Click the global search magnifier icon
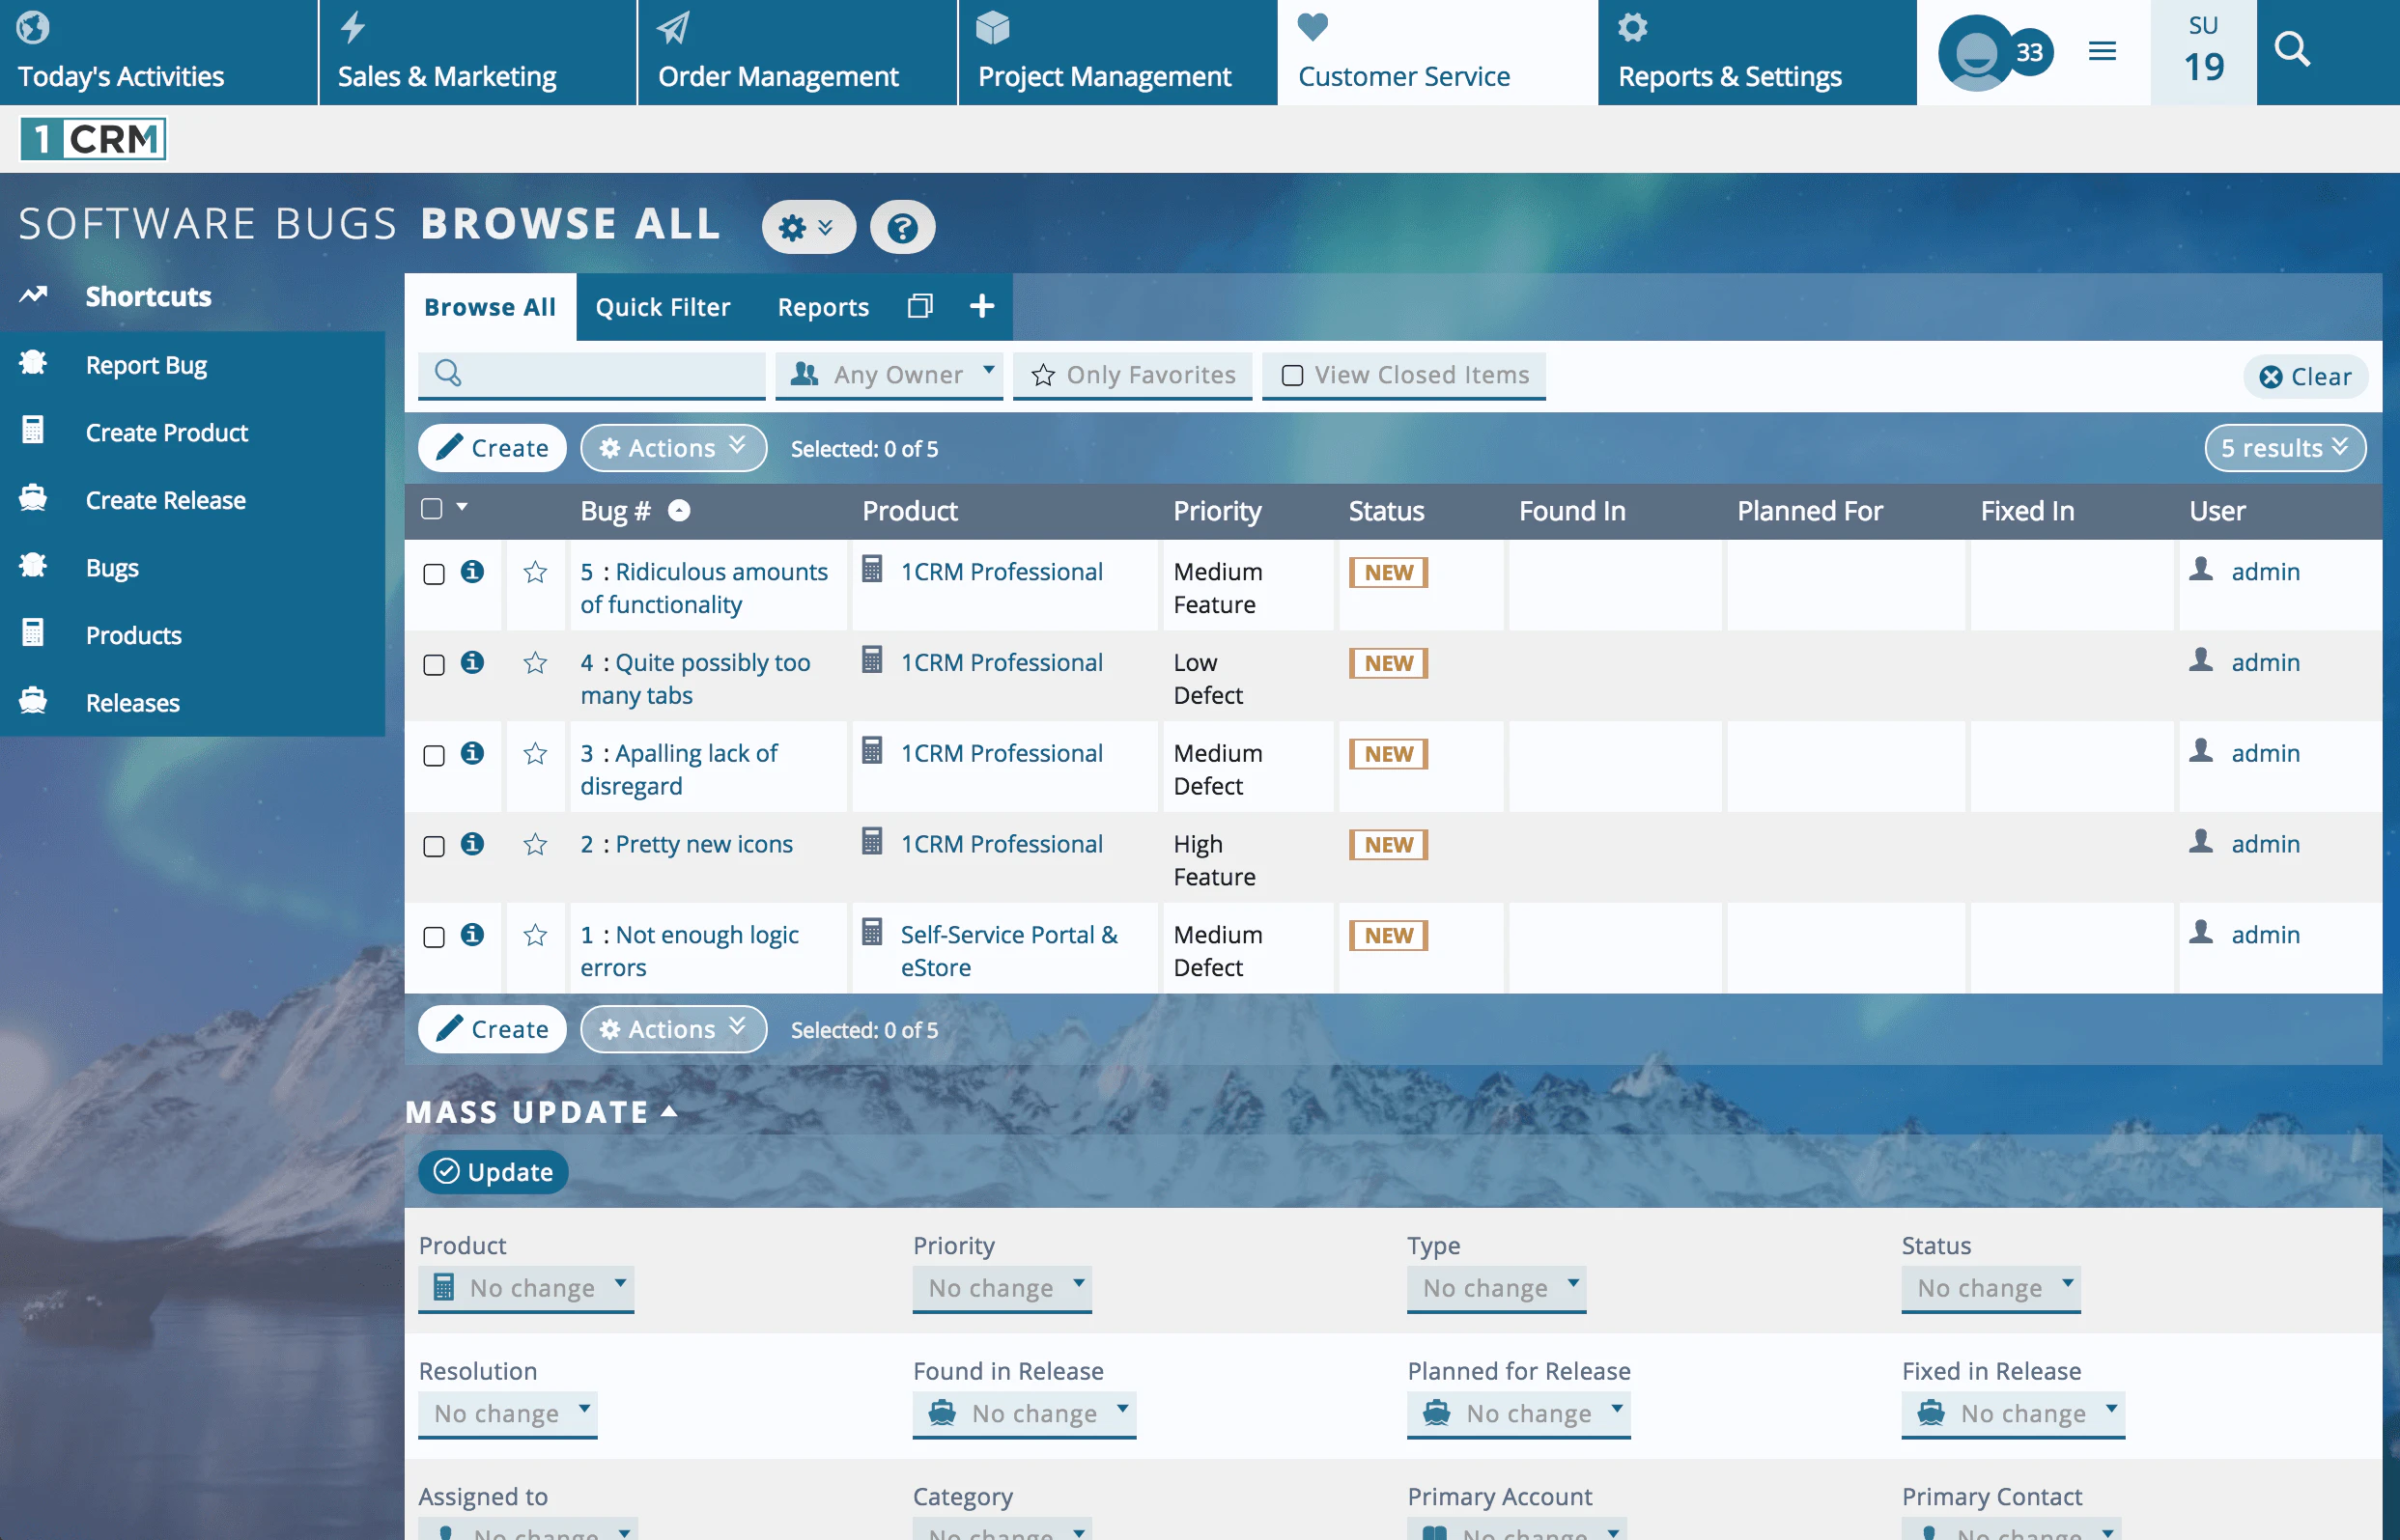 (x=2292, y=49)
